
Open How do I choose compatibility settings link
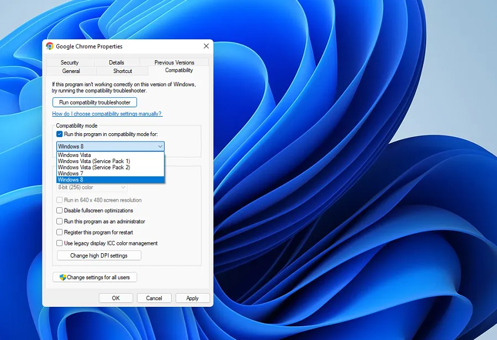pos(107,114)
